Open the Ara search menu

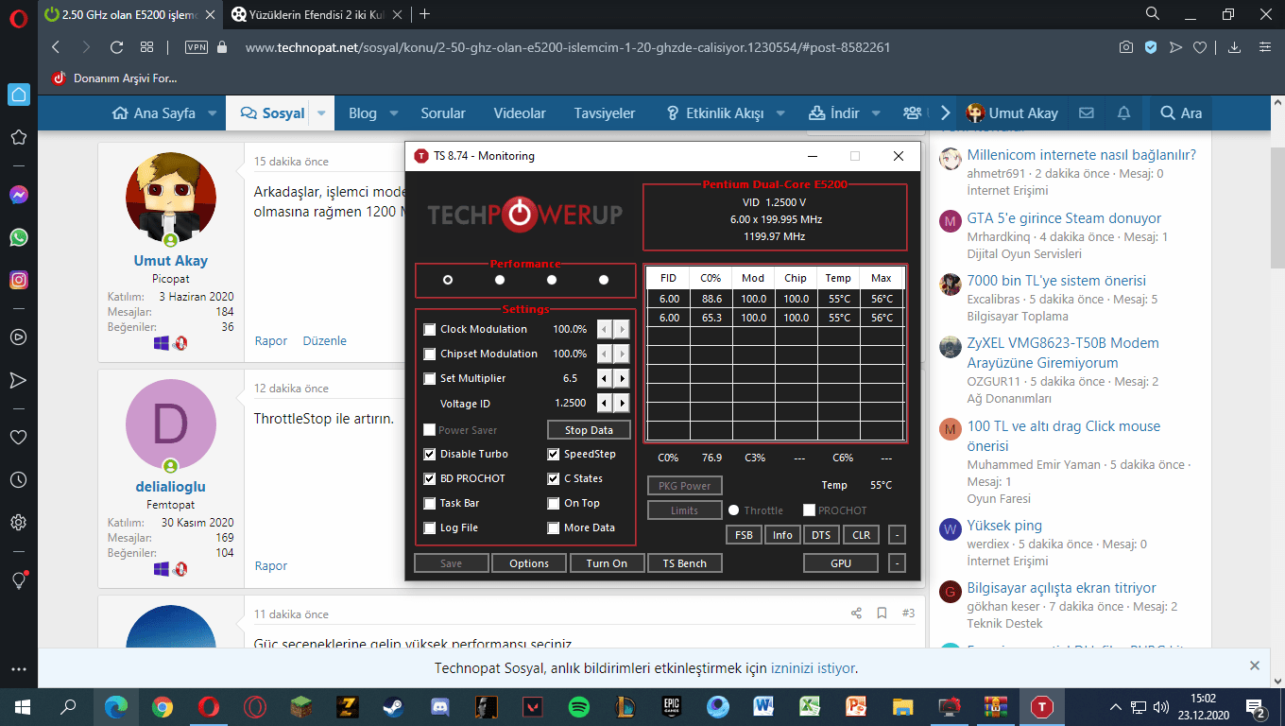click(1181, 113)
